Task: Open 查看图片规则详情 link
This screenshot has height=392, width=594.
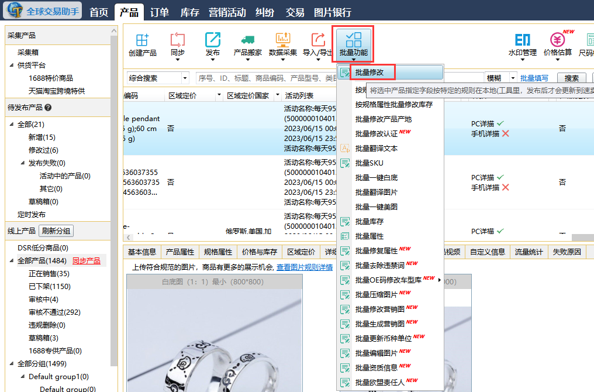Action: coord(305,267)
